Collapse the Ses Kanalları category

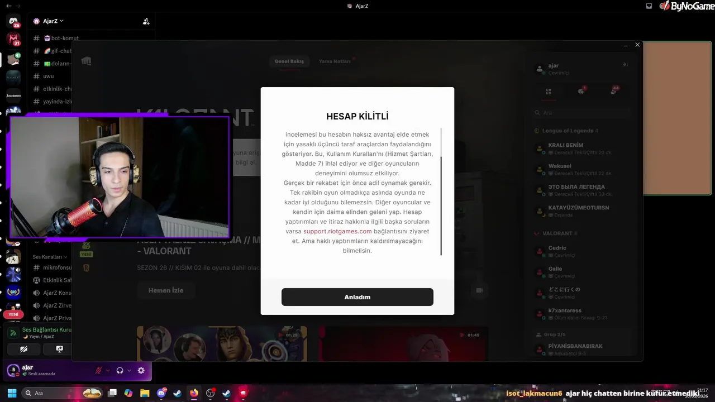point(50,257)
